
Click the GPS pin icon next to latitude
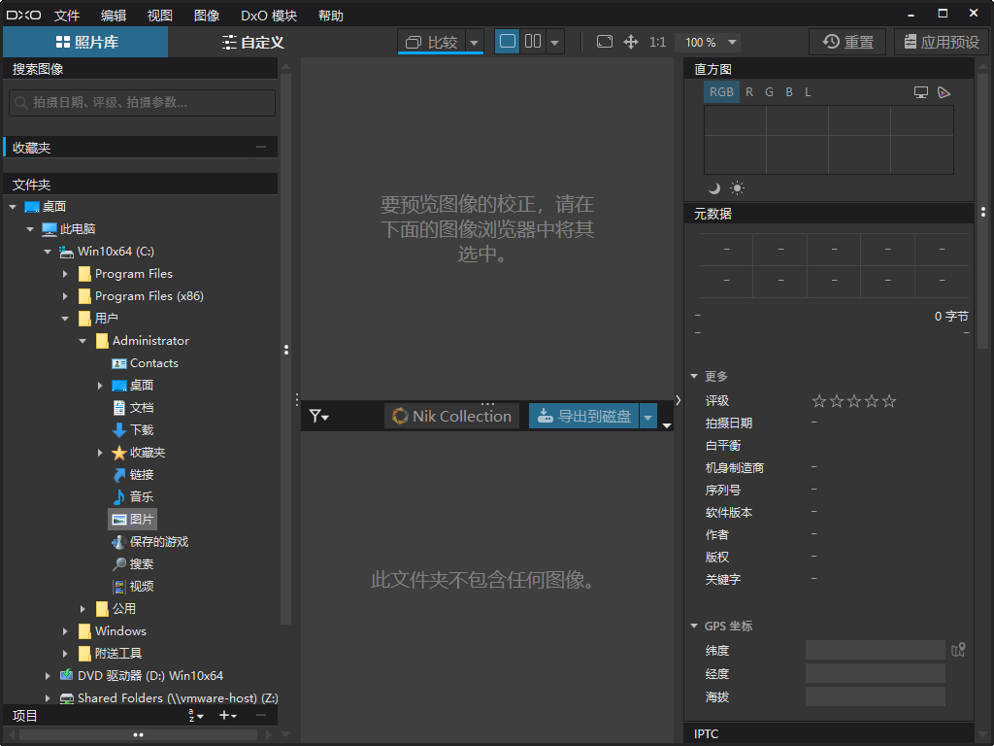[x=958, y=649]
